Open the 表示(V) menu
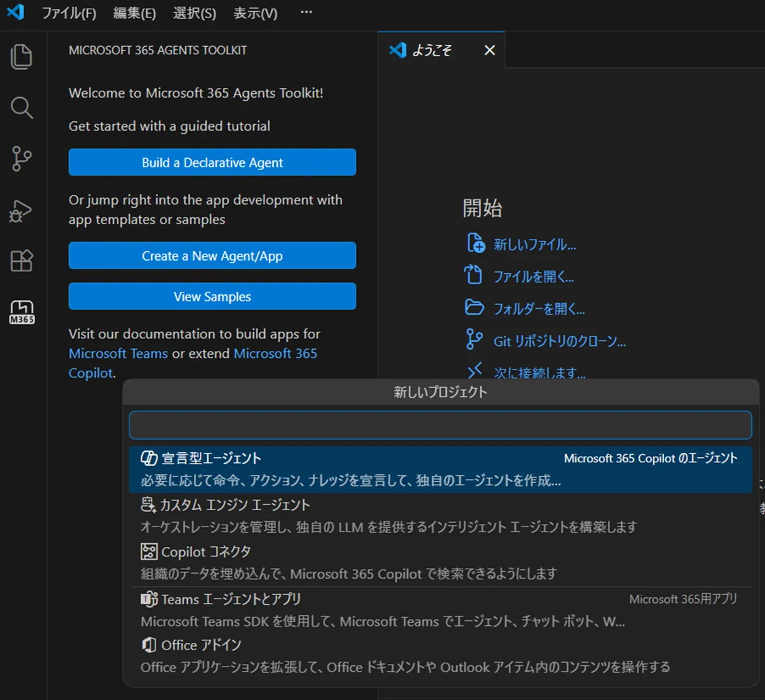 254,13
